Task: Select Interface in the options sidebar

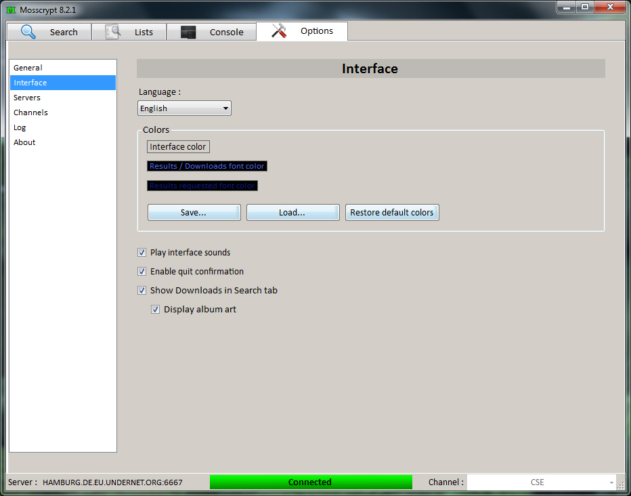Action: click(63, 83)
